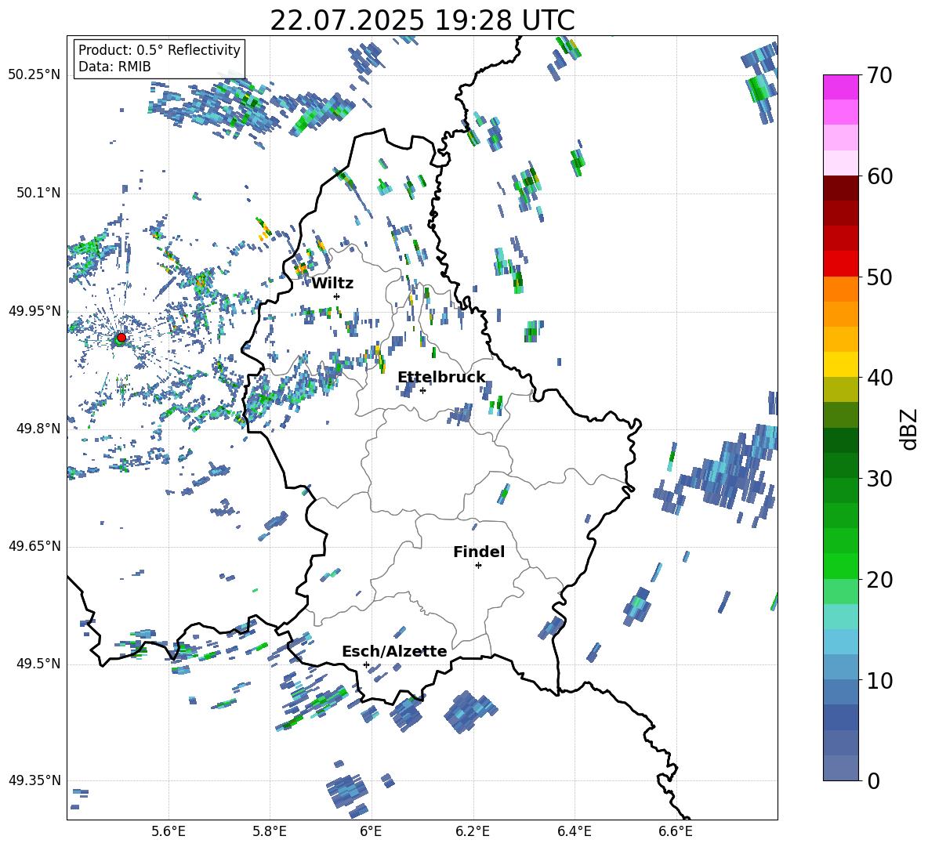This screenshot has height=847, width=928.
Task: Click the latitude label '50.1°N'
Action: click(38, 193)
